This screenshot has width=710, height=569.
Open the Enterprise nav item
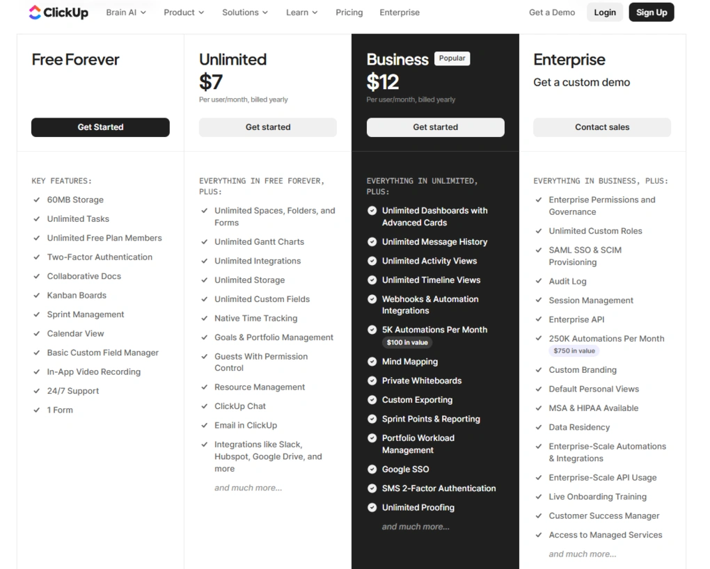point(400,13)
